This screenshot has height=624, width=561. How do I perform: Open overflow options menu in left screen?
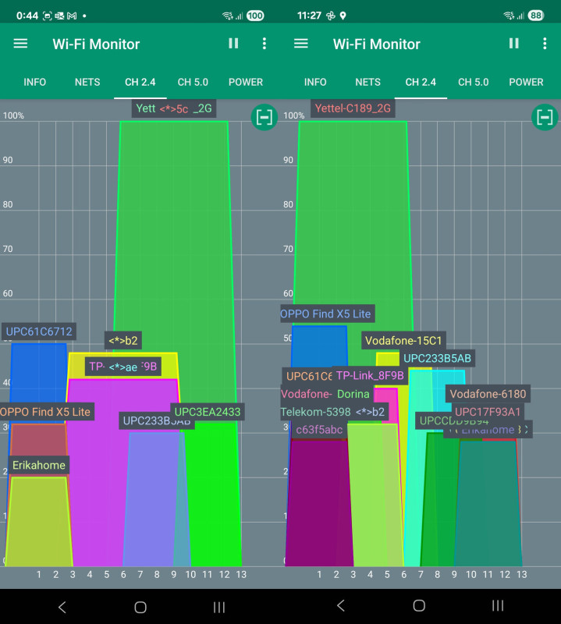coord(265,44)
